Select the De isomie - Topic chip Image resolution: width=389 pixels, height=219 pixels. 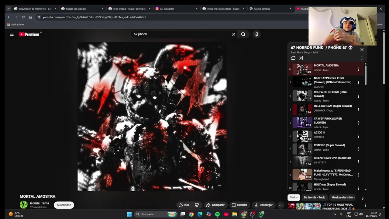(315, 197)
